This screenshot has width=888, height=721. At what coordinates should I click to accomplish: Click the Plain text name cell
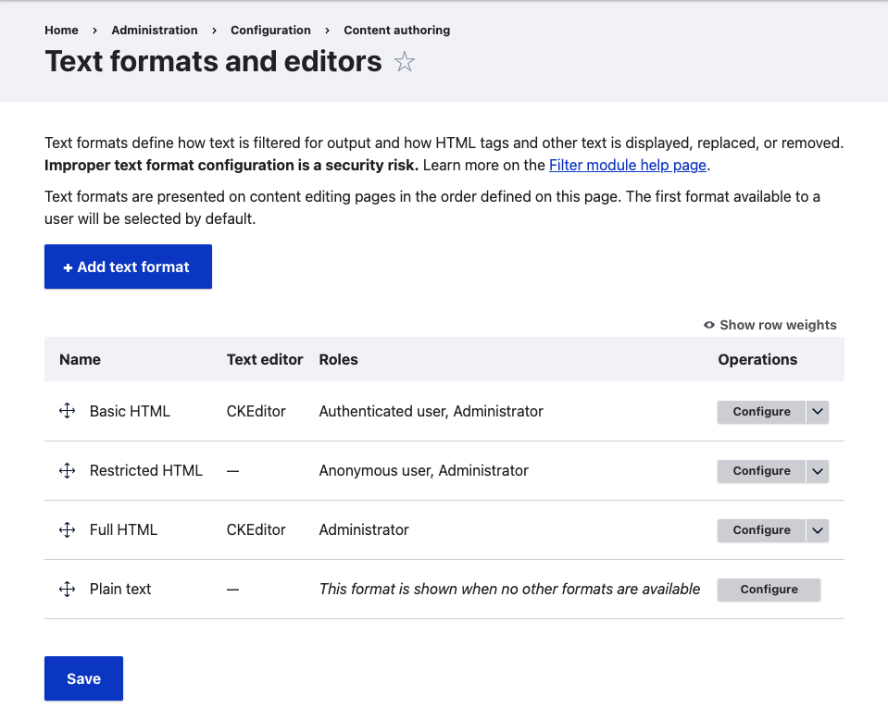pos(120,590)
